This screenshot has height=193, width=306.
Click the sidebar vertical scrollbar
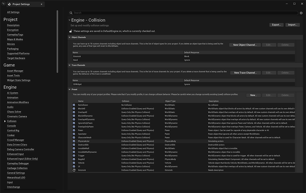coord(58,41)
